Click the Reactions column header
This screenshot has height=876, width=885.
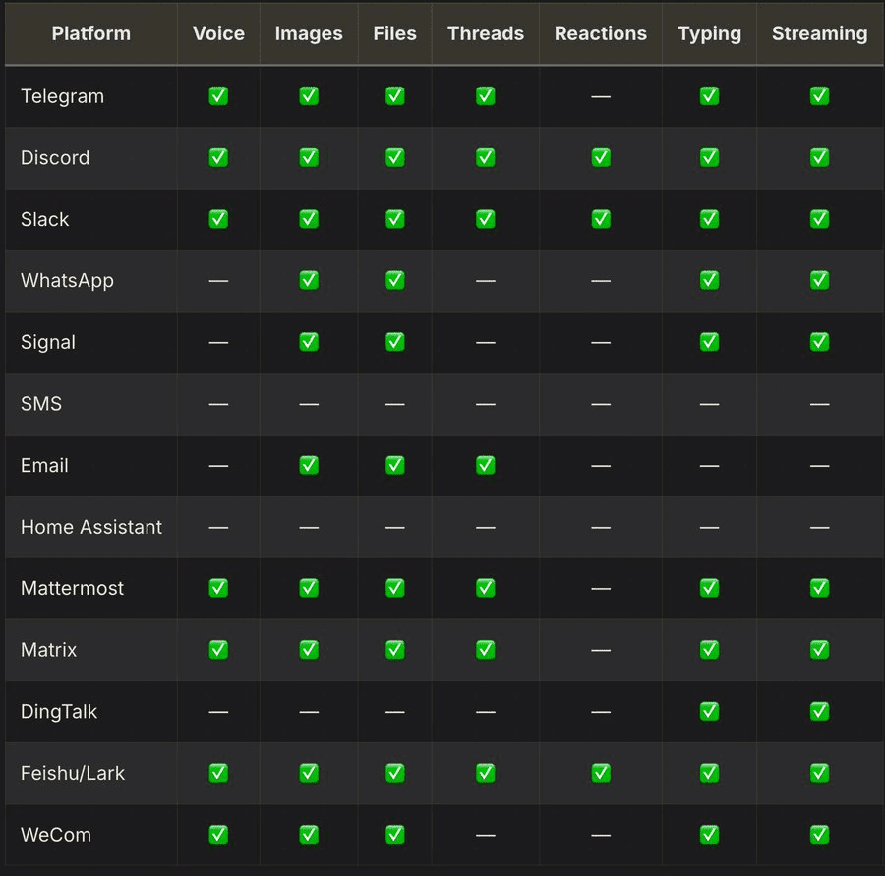coord(601,33)
